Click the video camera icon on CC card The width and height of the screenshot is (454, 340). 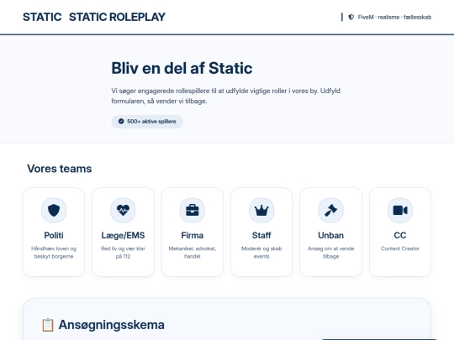(x=400, y=210)
